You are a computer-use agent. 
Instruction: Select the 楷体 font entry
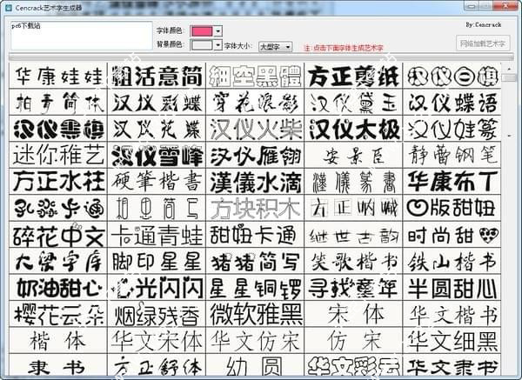58,341
